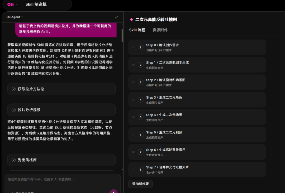Grab the drag handle for Step 3 生成二次元角色
Viewport: 285px width, 193px height.
coord(133,100)
